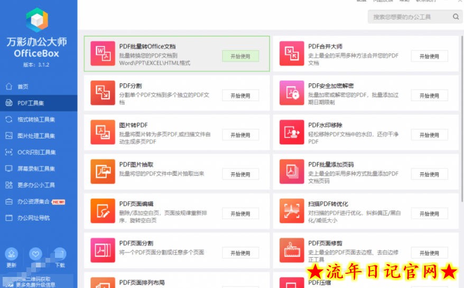Click the PDF批量添加页码 icon
Screen dimensions: 464x288
292,171
